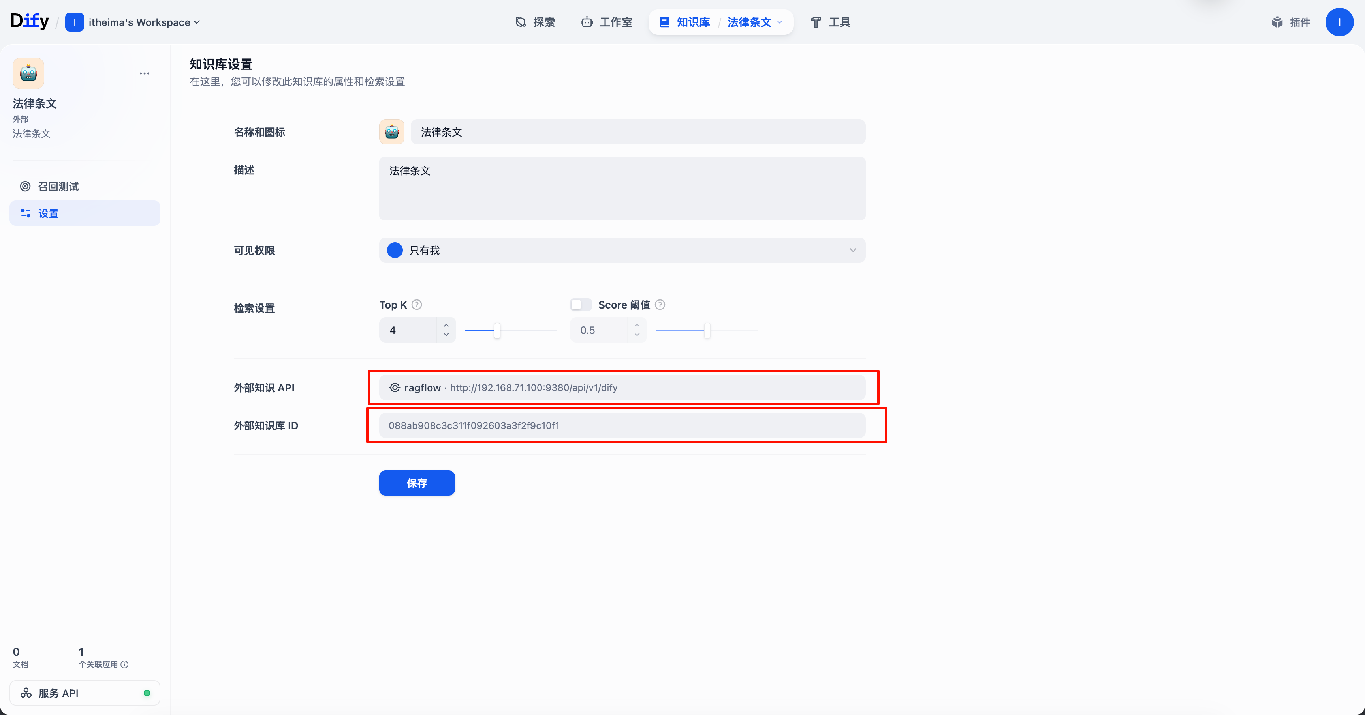Click the 保存 button
Screen dimensions: 1365x715
[x=417, y=483]
